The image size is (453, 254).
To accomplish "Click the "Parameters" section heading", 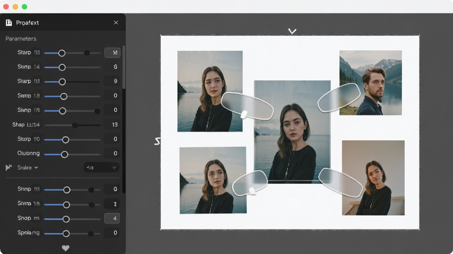I will (x=21, y=39).
